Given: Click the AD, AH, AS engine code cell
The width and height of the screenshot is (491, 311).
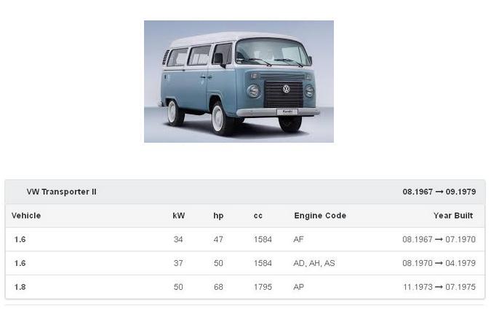Looking at the screenshot, I should pos(314,264).
